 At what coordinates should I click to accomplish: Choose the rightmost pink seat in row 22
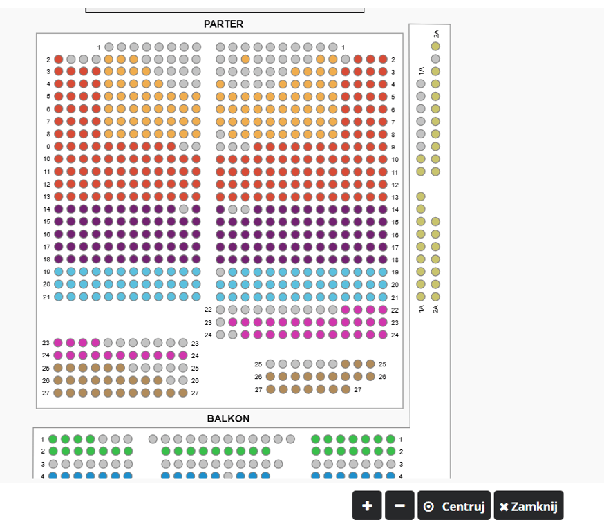click(383, 310)
